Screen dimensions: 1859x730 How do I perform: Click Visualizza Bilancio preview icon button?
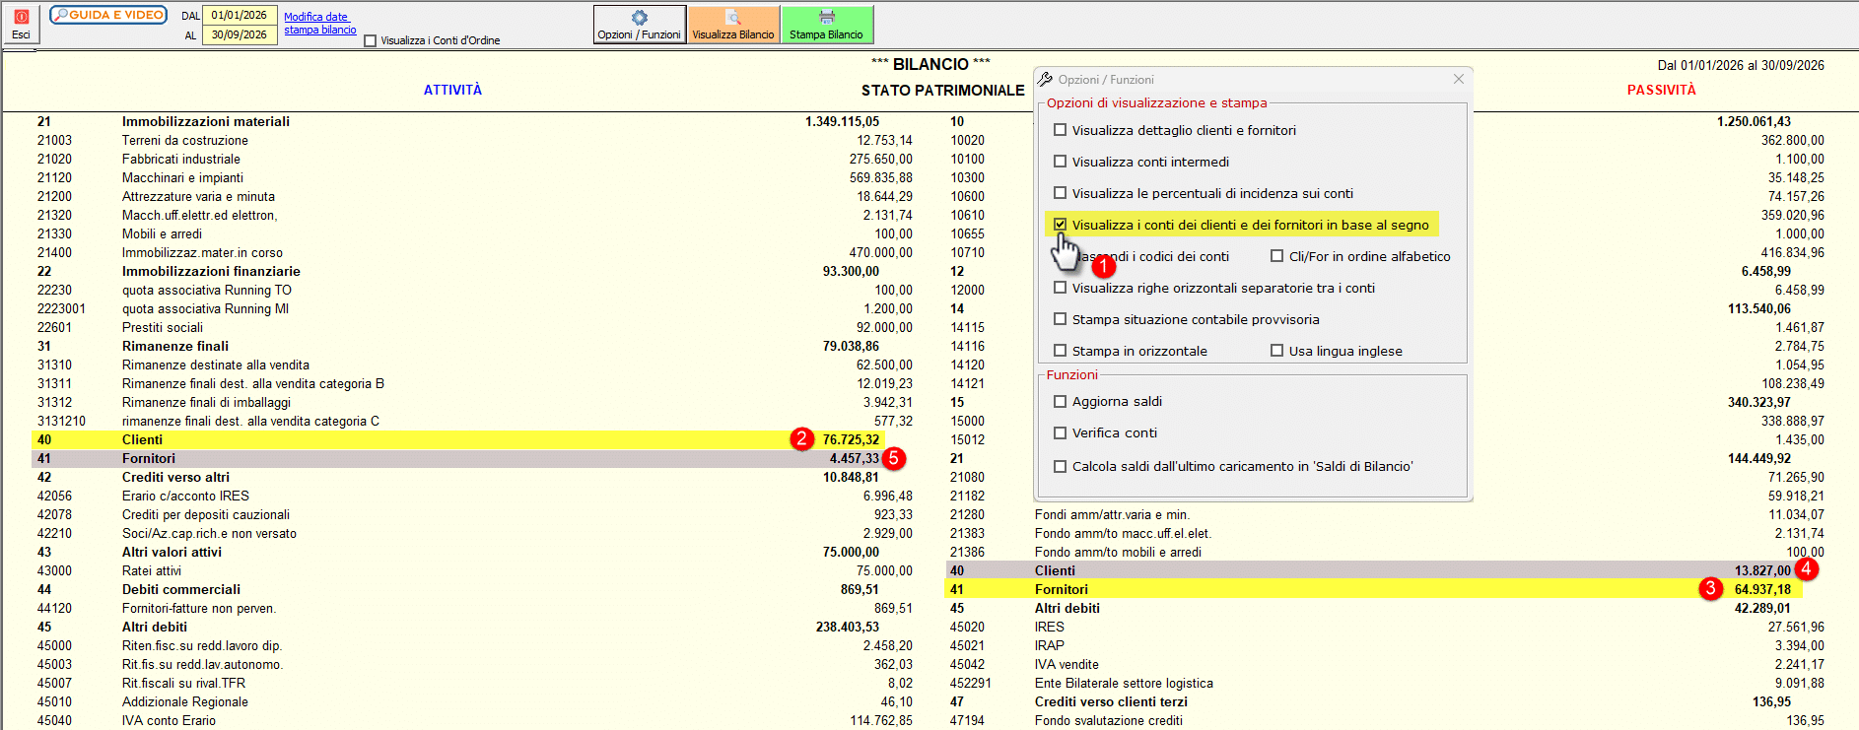pyautogui.click(x=733, y=25)
